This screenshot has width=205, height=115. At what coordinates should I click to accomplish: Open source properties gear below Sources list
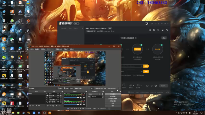53,106
